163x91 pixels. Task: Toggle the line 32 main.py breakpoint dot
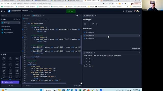point(85,38)
